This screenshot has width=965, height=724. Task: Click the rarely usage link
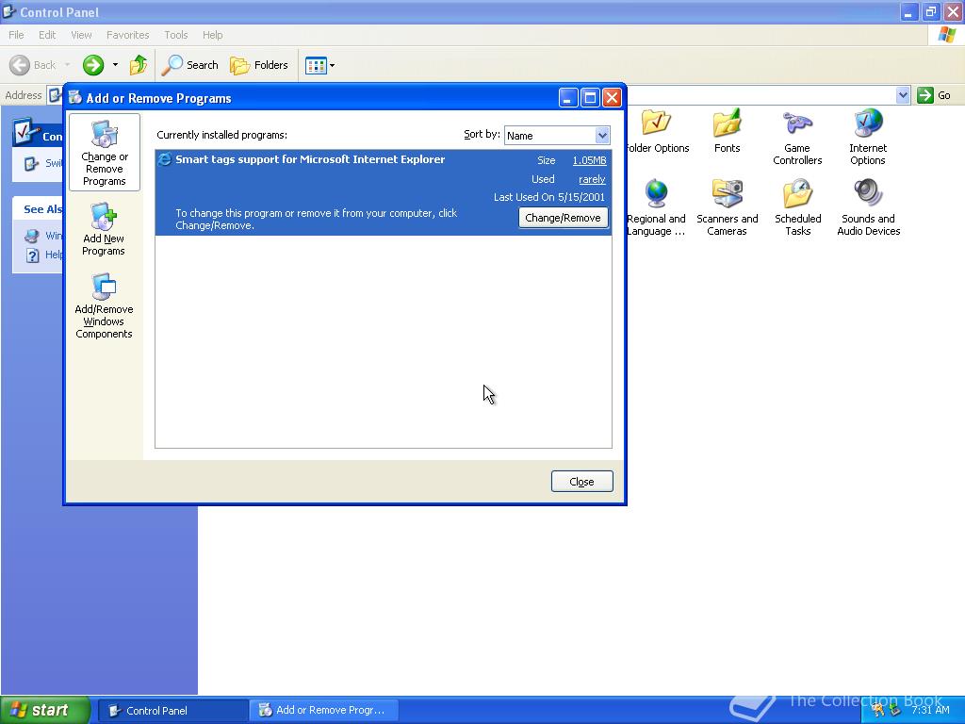pyautogui.click(x=592, y=179)
